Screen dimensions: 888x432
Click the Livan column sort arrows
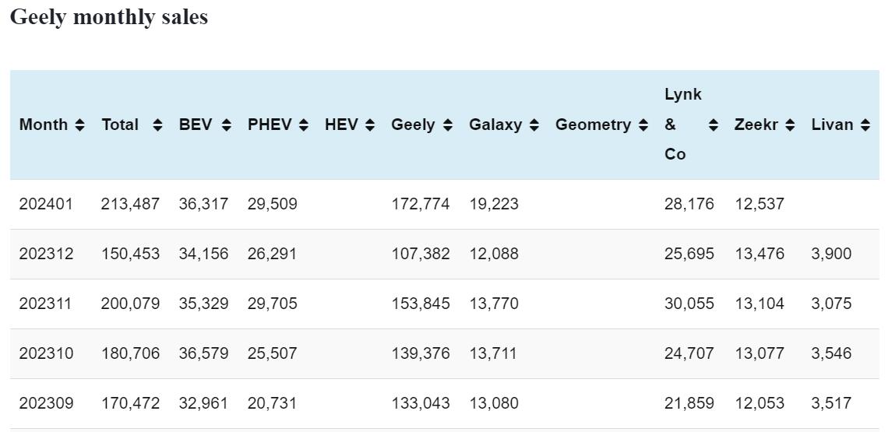click(x=865, y=125)
